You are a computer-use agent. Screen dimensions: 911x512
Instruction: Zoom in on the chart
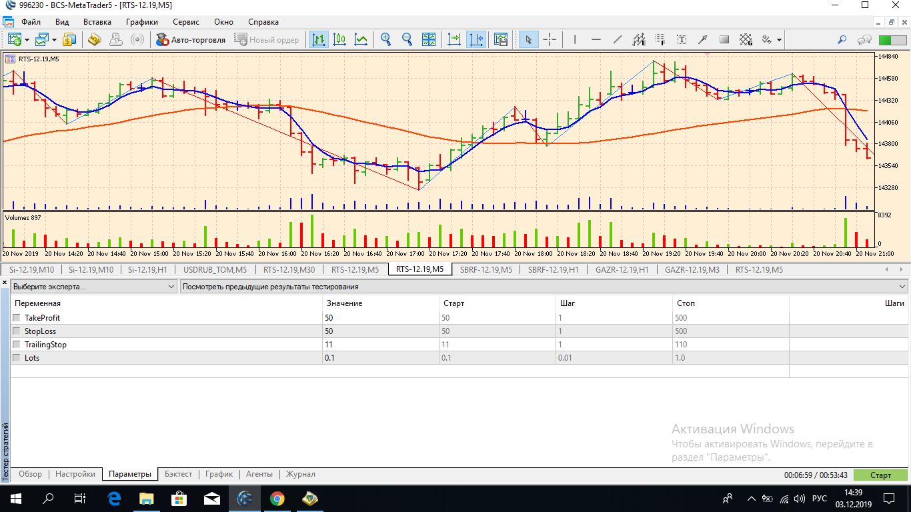(x=385, y=39)
